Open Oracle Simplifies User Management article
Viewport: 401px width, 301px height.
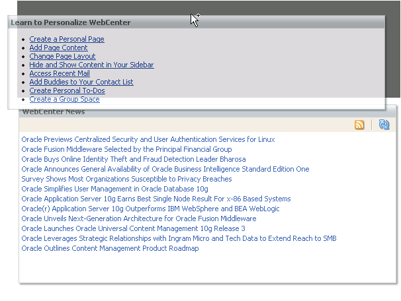[x=115, y=189]
